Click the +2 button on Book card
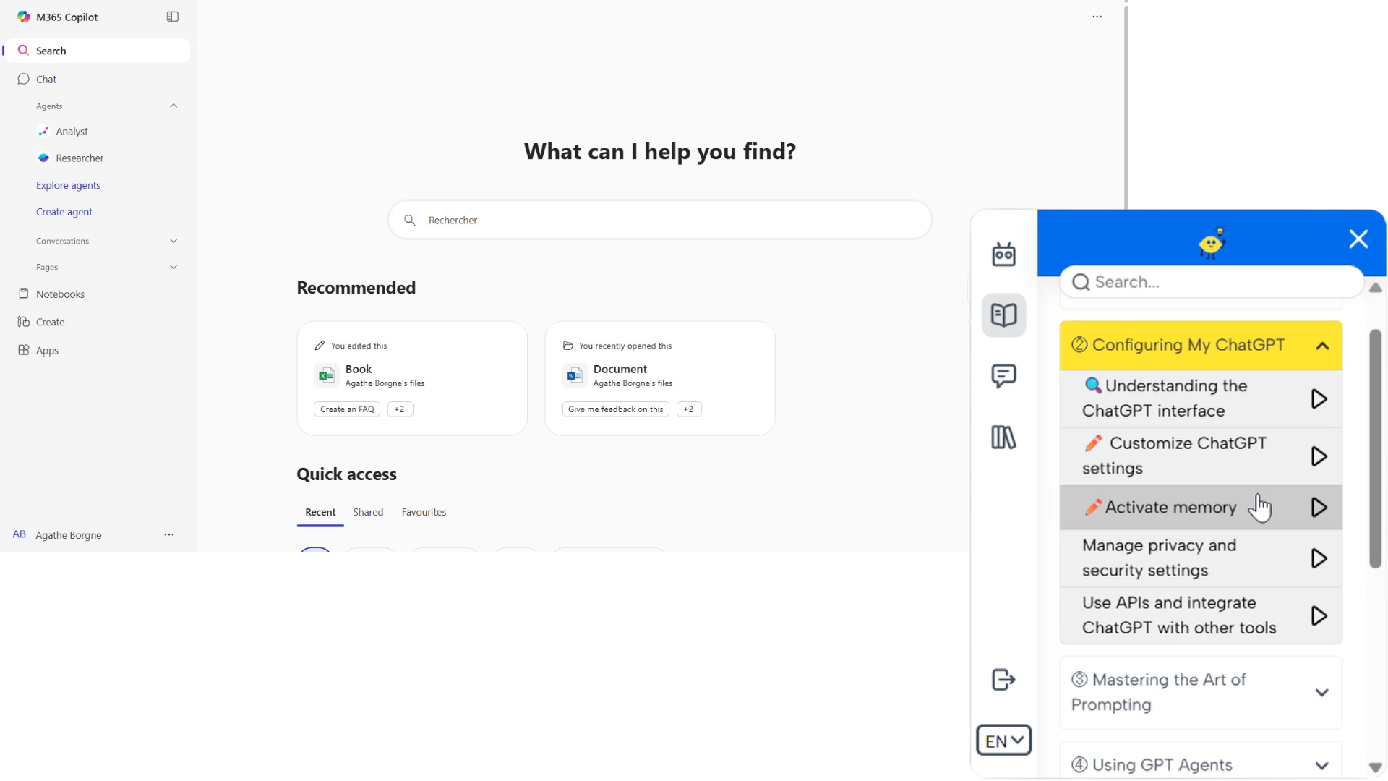This screenshot has height=781, width=1388. pos(400,409)
